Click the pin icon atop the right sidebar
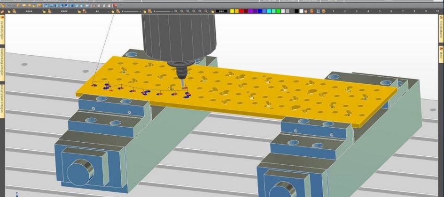 (441, 18)
